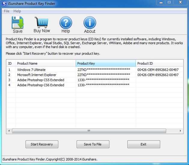Click the scroll left arrow

tap(9, 131)
